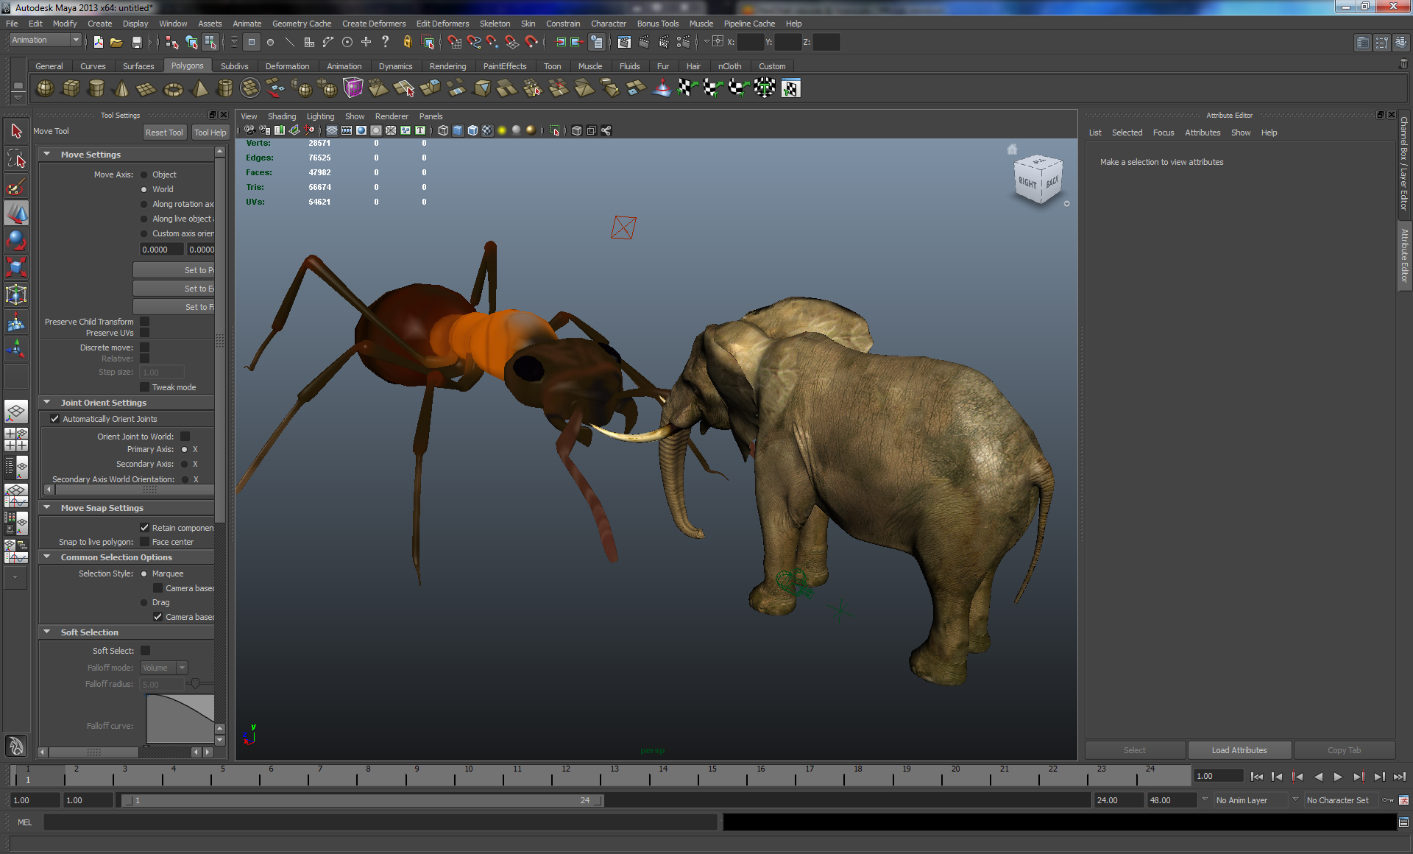Collapse the Soft Selection section

pos(47,632)
